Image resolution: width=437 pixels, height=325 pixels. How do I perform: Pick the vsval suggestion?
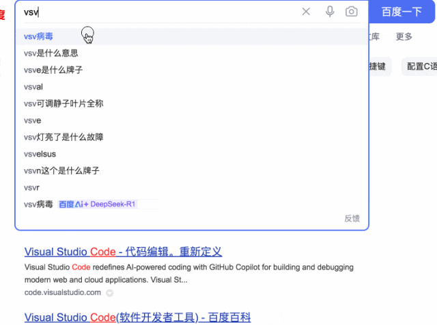tap(193, 87)
